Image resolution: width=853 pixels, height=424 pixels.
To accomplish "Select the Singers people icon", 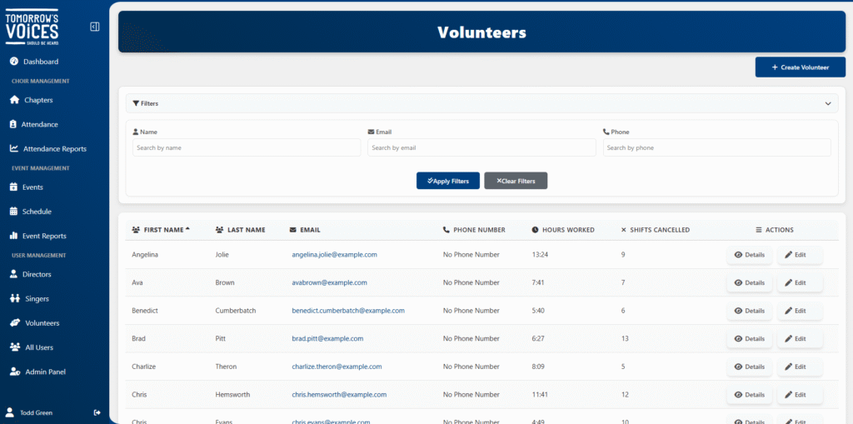I will tap(14, 298).
